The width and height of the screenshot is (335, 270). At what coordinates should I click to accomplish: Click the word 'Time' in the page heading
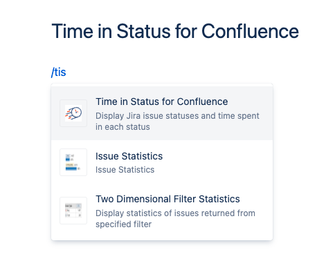pos(73,31)
